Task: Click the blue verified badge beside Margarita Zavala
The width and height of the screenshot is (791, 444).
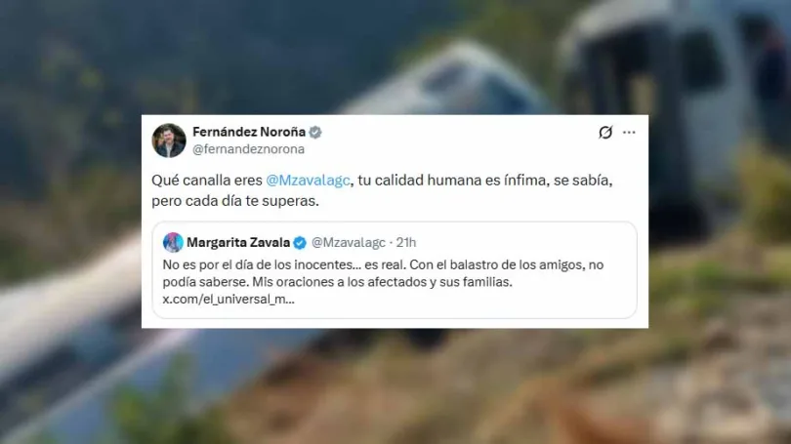Action: tap(300, 243)
